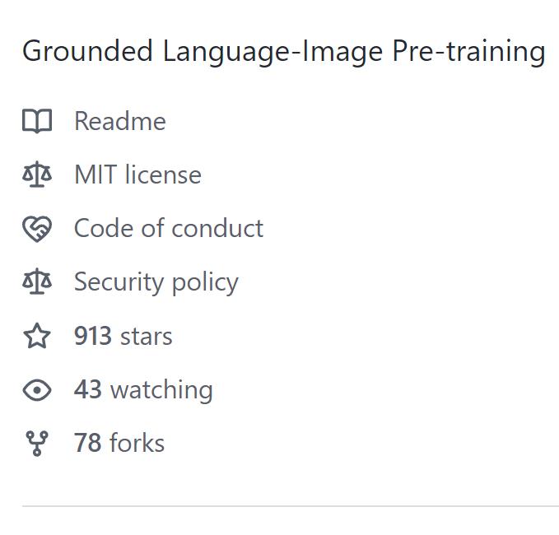The height and width of the screenshot is (535, 559).
Task: Click the bold 913 star count
Action: (92, 336)
